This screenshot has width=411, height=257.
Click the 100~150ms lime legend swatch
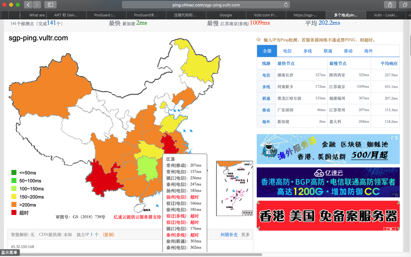click(14, 188)
